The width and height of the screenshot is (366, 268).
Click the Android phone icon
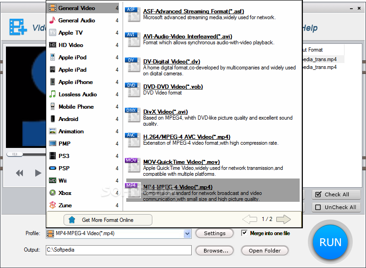(53, 119)
